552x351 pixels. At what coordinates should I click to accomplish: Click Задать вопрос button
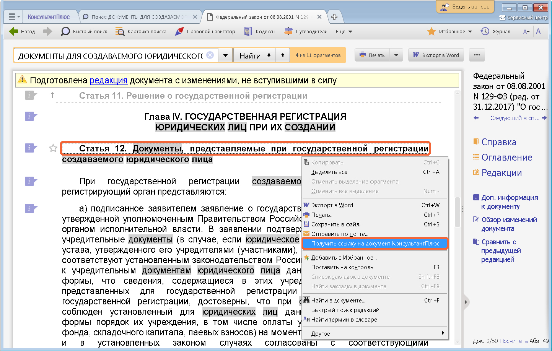(x=465, y=6)
